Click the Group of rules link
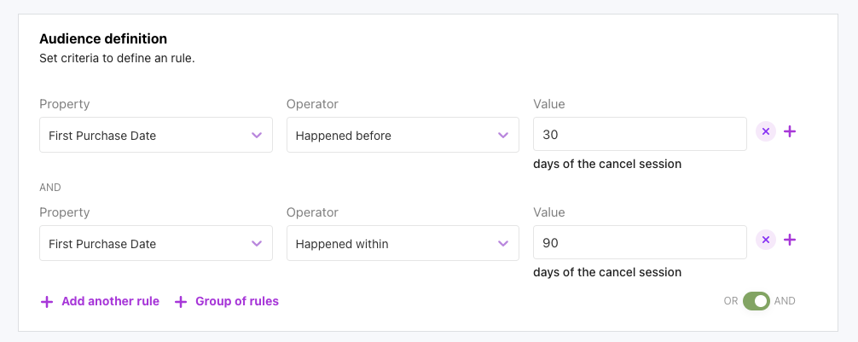 237,301
